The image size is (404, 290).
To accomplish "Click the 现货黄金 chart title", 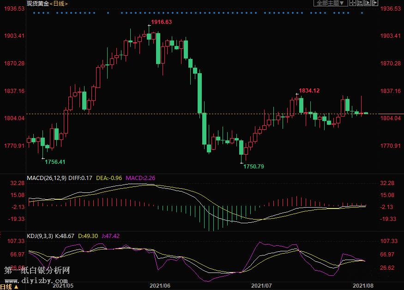I will click(38, 4).
